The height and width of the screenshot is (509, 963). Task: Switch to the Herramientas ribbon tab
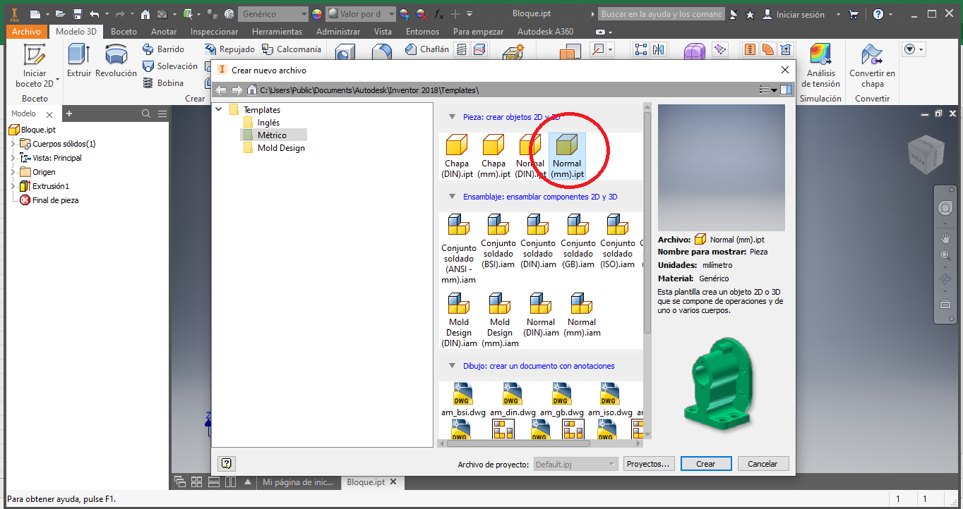click(277, 32)
